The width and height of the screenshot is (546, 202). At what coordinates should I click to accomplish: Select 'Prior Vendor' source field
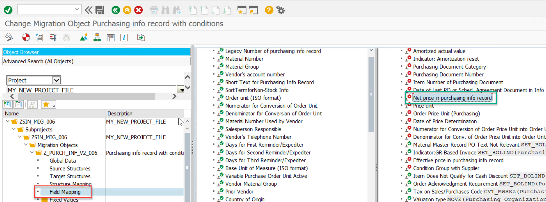click(x=239, y=192)
